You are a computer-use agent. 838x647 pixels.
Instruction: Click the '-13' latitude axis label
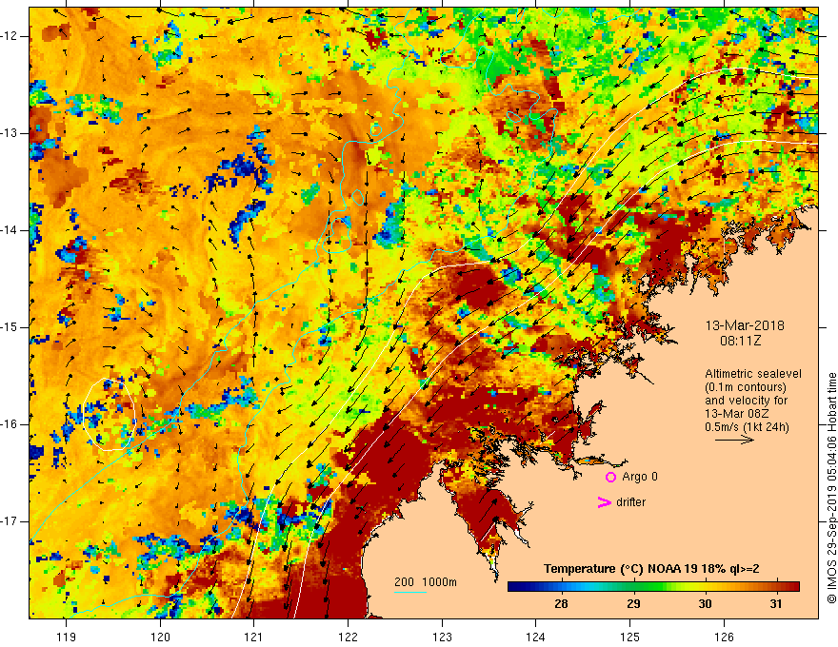(9, 133)
